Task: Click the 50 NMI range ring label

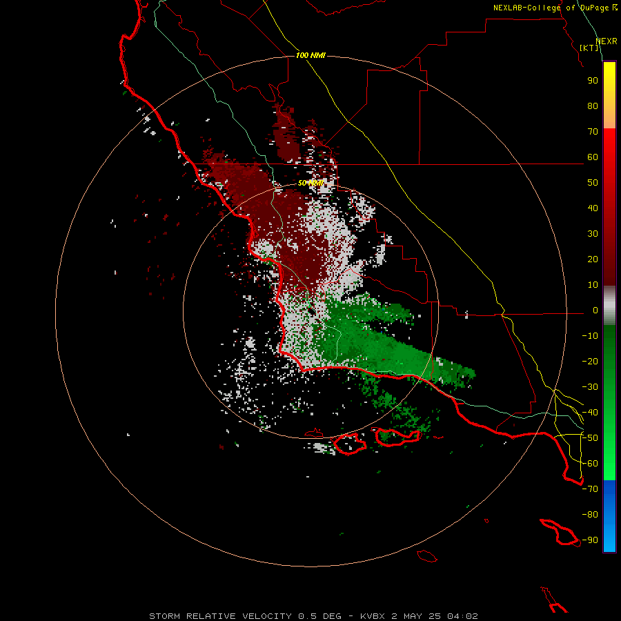Action: pyautogui.click(x=310, y=183)
